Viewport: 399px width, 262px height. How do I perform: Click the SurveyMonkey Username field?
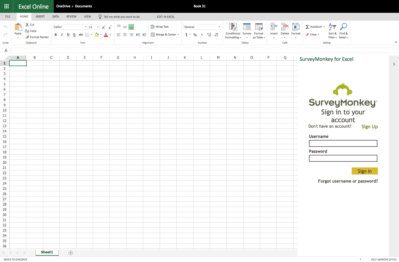pos(343,143)
